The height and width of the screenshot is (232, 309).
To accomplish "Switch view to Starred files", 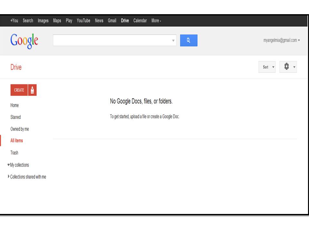I will [x=15, y=117].
